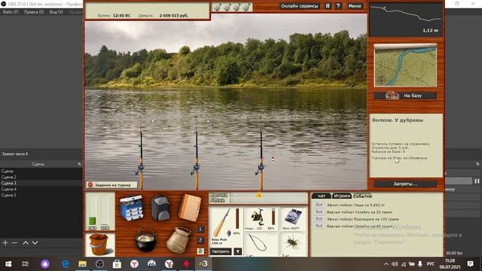Switch to rod set 1

[200, 229]
